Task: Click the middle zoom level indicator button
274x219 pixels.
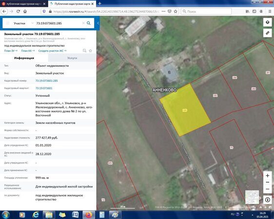Action: [x=267, y=182]
